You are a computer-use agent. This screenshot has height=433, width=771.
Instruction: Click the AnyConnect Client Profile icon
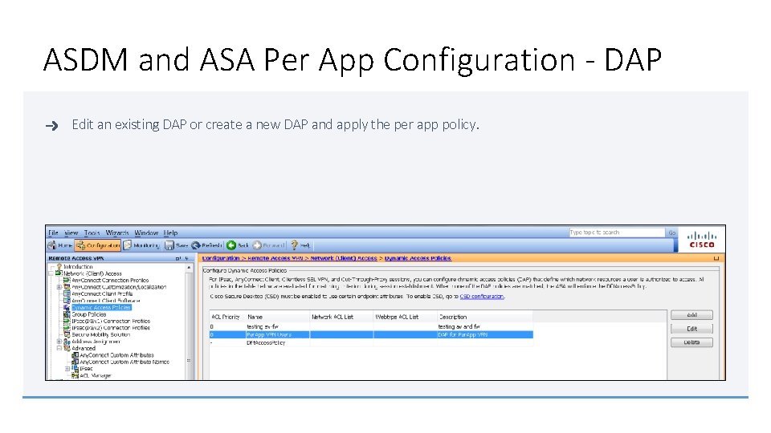click(67, 293)
